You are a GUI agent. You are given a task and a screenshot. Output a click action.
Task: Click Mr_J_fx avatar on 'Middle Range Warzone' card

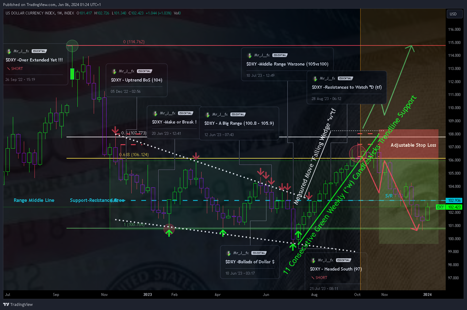[249, 55]
